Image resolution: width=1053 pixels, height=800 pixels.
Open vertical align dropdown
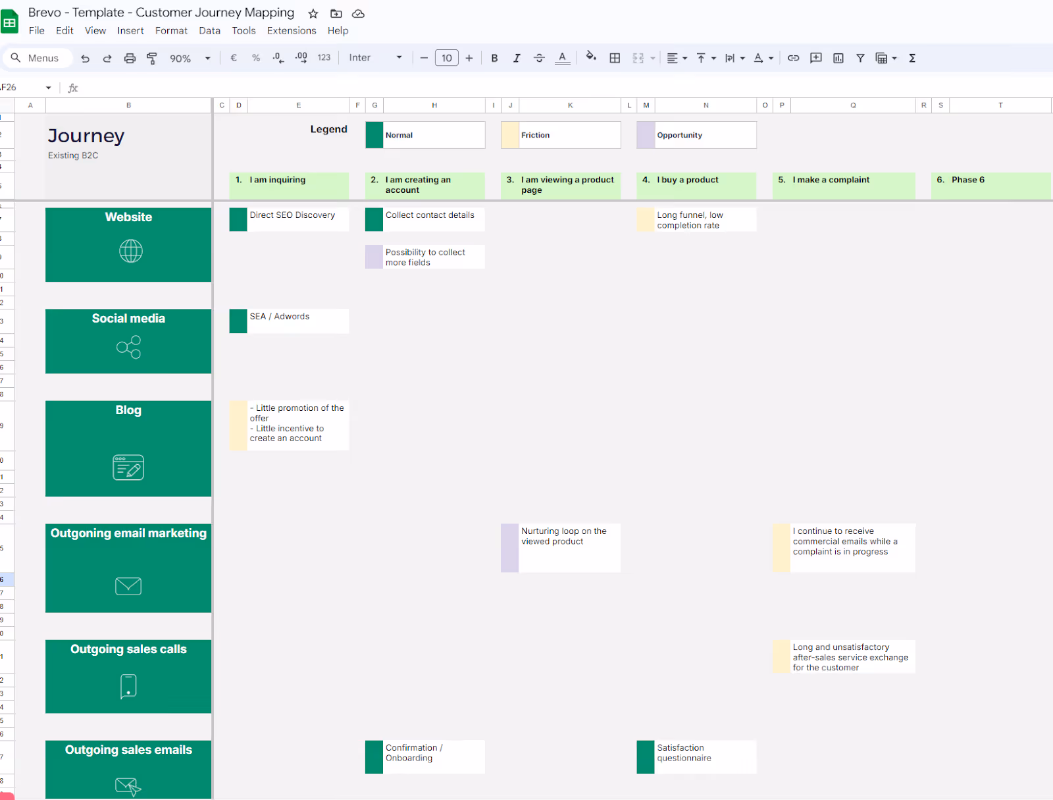point(706,58)
